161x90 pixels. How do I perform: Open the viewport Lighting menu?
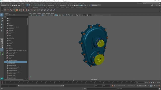point(39,13)
